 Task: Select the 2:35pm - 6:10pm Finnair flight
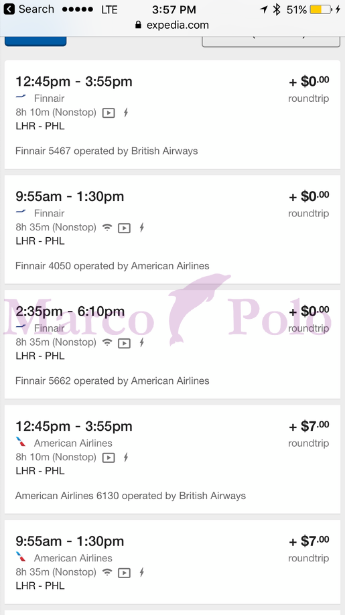(173, 344)
